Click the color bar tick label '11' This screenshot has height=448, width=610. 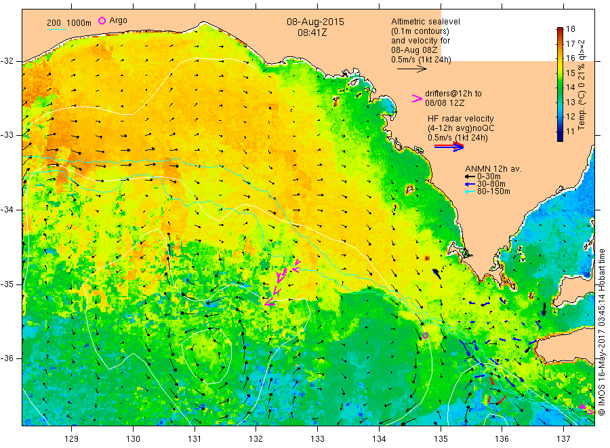(x=570, y=131)
